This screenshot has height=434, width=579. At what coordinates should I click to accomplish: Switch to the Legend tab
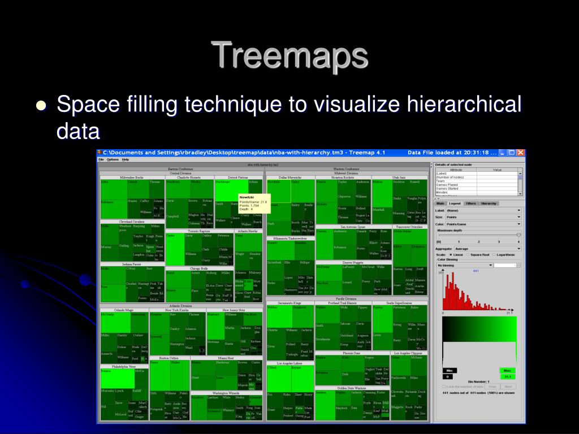coord(455,203)
